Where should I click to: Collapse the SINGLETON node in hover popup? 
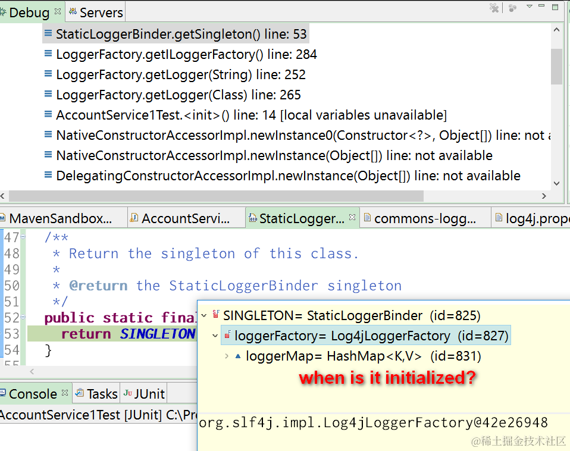point(204,315)
